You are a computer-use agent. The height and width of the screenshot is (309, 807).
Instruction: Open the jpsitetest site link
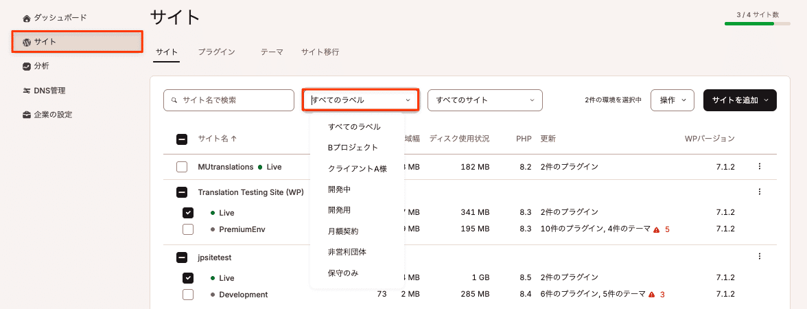point(215,257)
